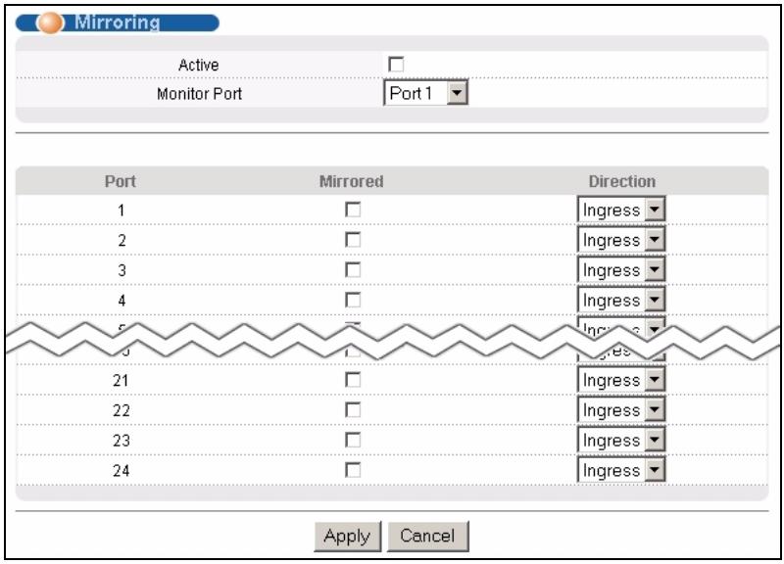Tick the Mirrored checkbox for port 3
784x564 pixels.
coord(353,270)
